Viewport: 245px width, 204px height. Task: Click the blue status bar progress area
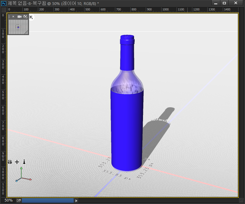tap(48, 200)
